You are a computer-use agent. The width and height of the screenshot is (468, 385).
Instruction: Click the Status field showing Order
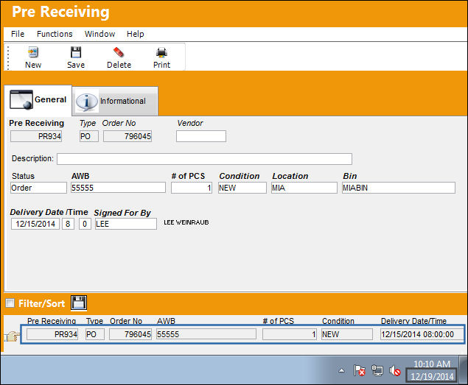[x=38, y=188]
